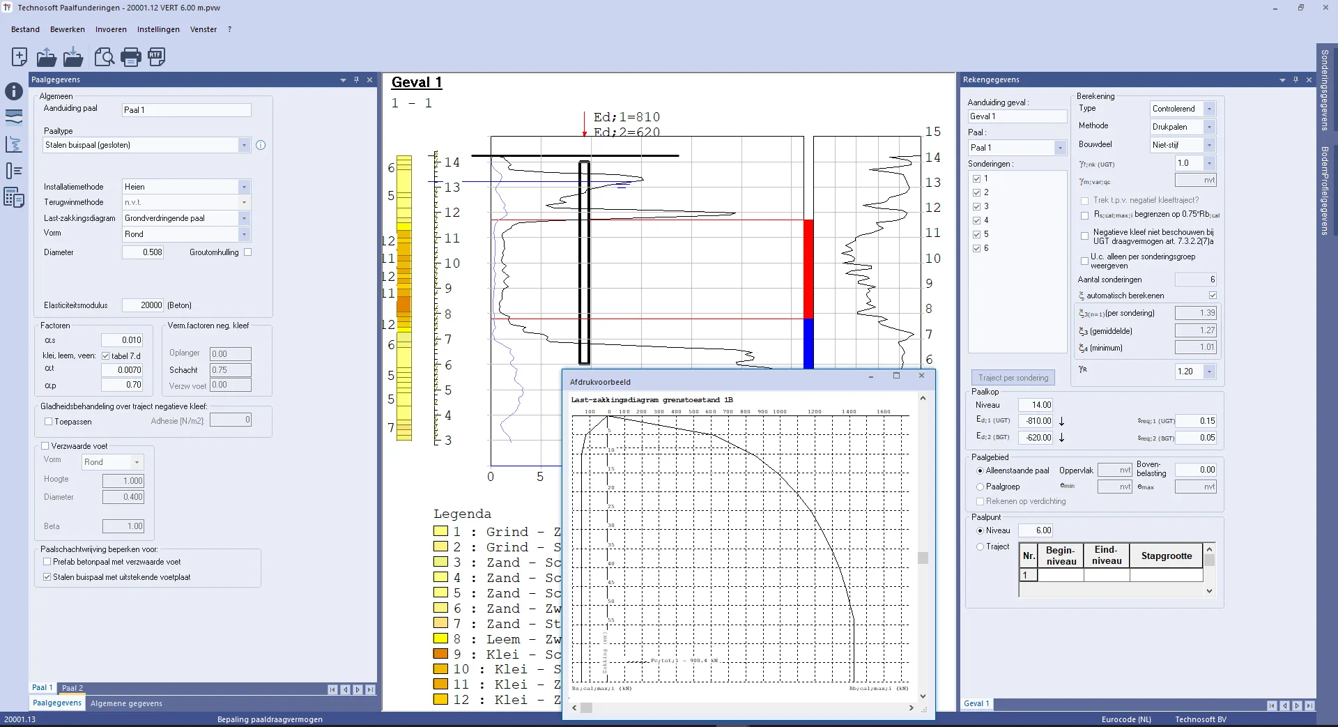Open Bestand menu
The width and height of the screenshot is (1338, 727).
25,29
